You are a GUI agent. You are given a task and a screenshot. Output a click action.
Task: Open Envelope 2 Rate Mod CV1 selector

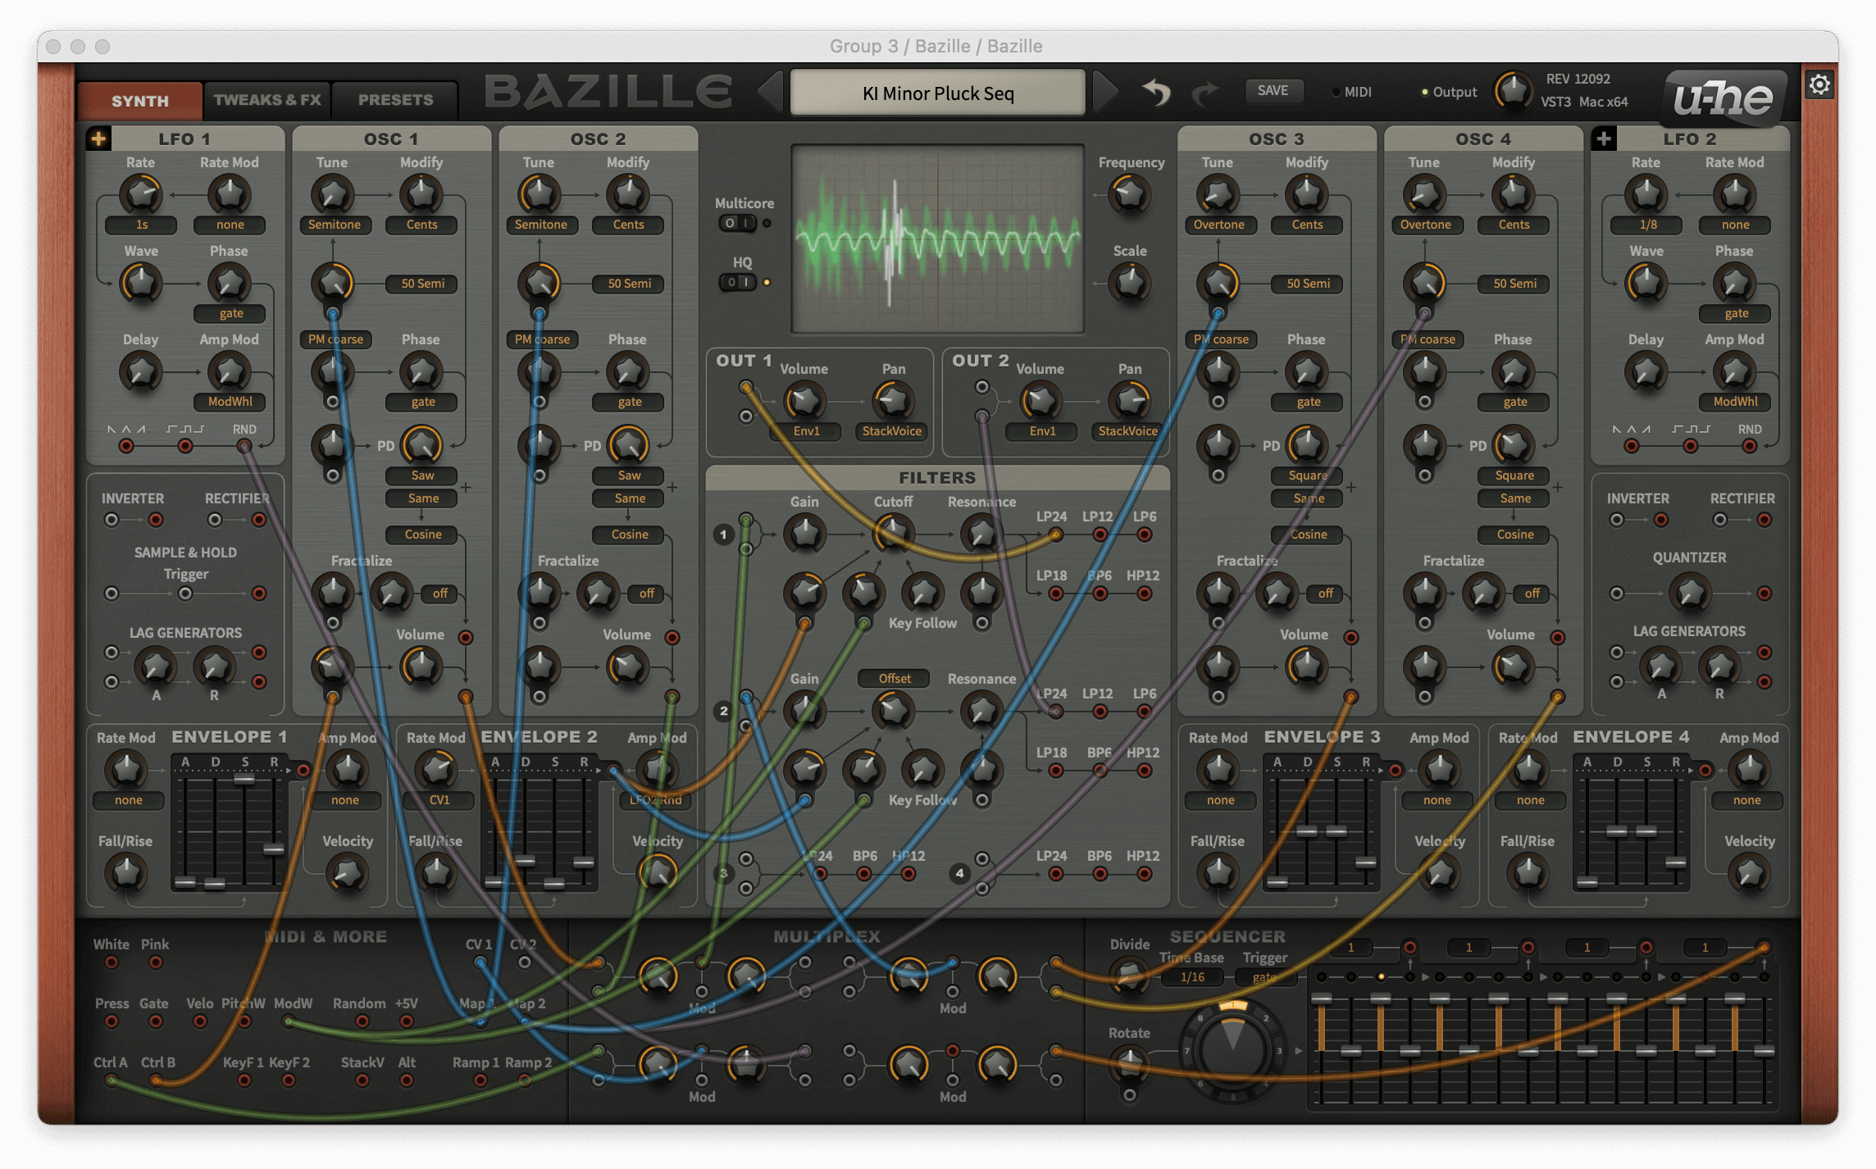coord(439,800)
